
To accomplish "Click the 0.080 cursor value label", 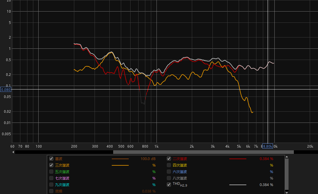I will pos(6,89).
